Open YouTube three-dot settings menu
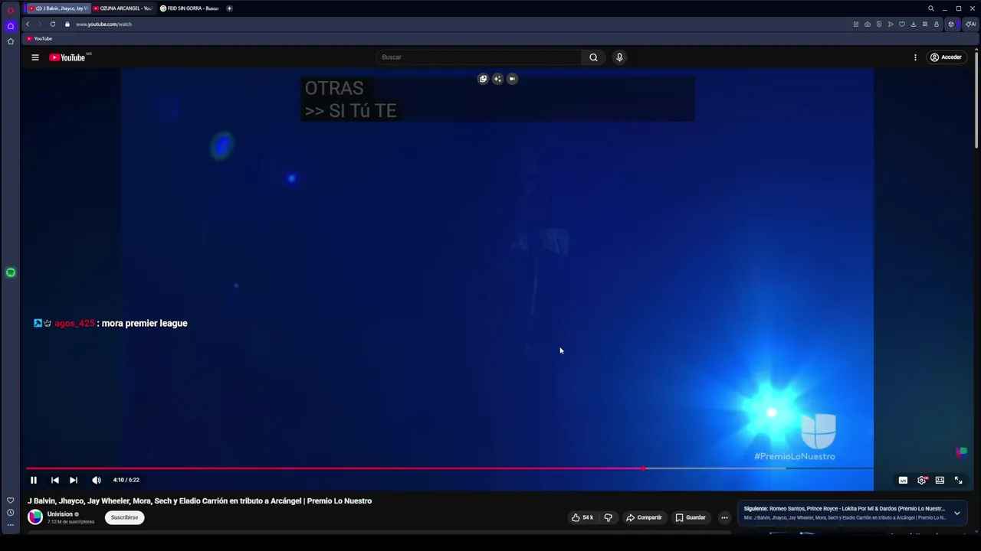The width and height of the screenshot is (981, 551). point(915,57)
